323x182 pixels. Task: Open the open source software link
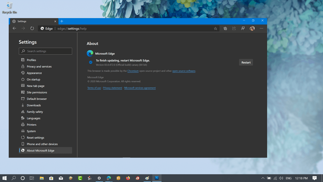point(184,71)
